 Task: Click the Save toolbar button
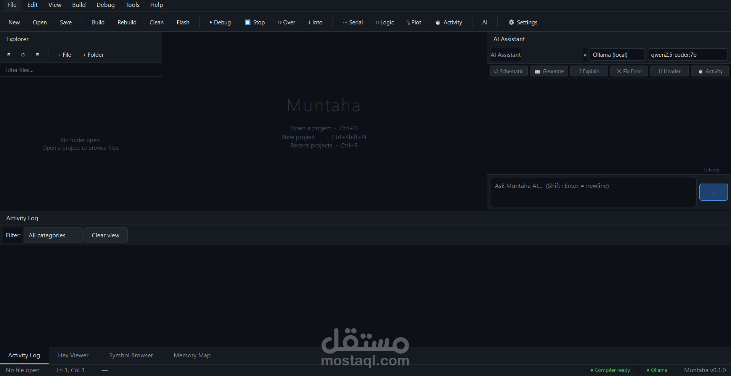66,22
